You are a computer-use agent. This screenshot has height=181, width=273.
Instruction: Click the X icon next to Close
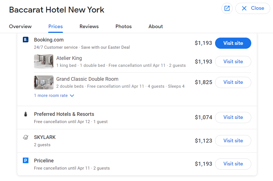(x=244, y=8)
